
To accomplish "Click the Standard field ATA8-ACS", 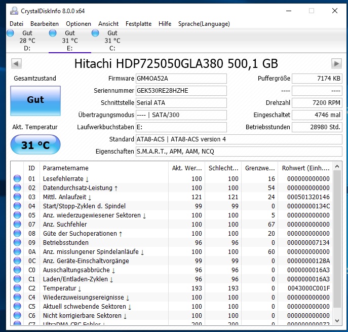I will (239, 139).
